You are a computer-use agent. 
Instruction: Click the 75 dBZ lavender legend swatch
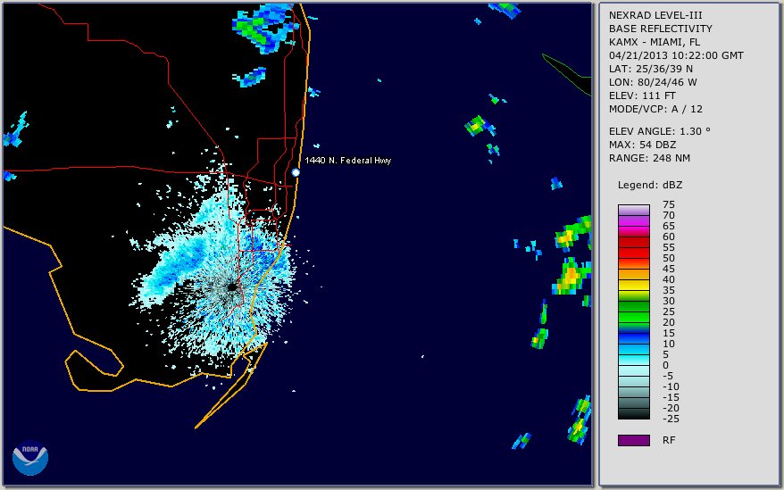(x=633, y=210)
